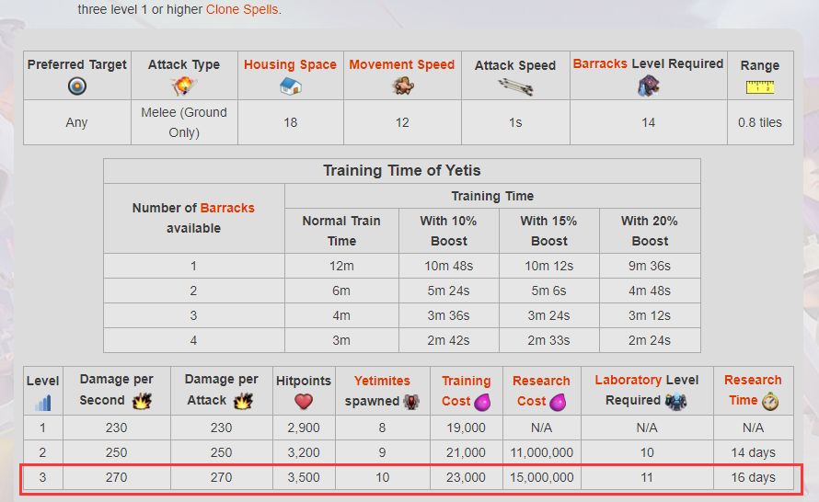Open Barracks link in Training Time table
The width and height of the screenshot is (819, 502).
coord(227,208)
